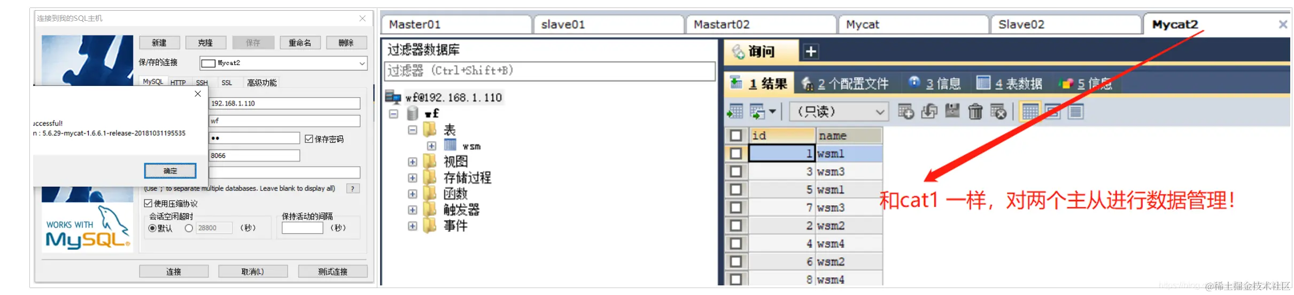Check the row checkbox for id 7 wsm3
This screenshot has height=295, width=1294.
(736, 208)
